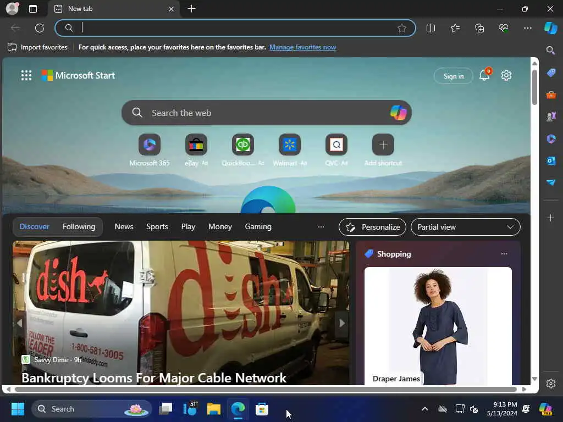The image size is (563, 422).
Task: Open Settings and more ellipsis menu
Action: tap(527, 28)
